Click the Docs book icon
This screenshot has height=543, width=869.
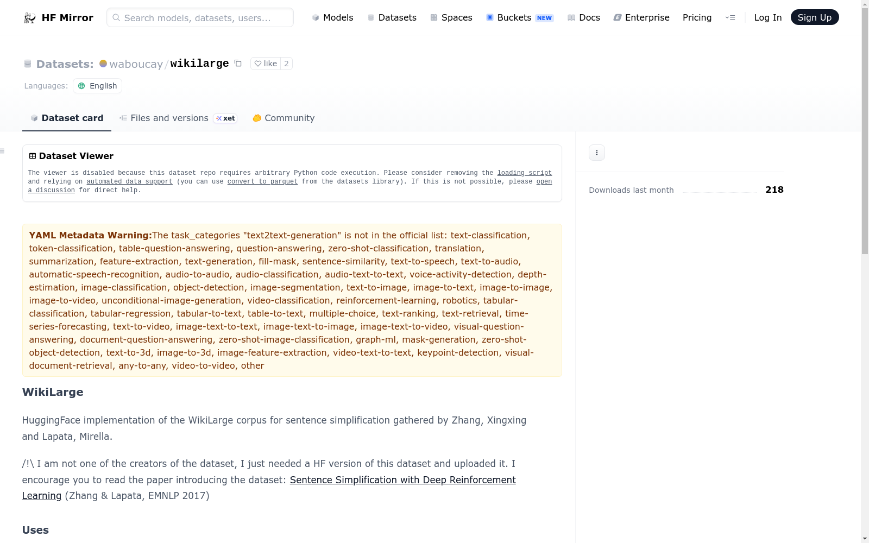click(571, 18)
